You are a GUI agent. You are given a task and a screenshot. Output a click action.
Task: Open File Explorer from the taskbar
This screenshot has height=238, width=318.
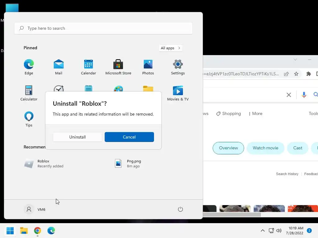(x=24, y=231)
